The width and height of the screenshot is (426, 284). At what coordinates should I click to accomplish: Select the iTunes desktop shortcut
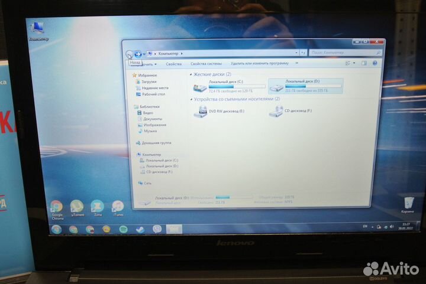click(118, 208)
